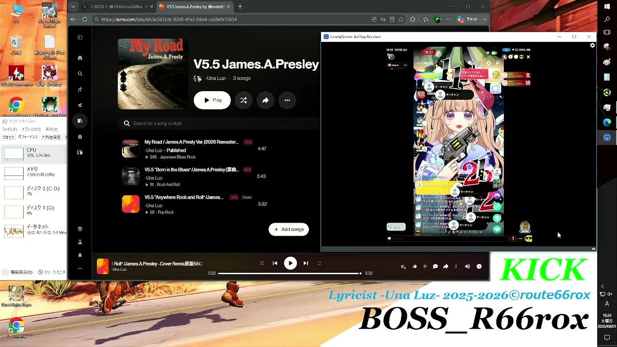This screenshot has height=347, width=617.
Task: Reload the suno.com page
Action: click(85, 19)
